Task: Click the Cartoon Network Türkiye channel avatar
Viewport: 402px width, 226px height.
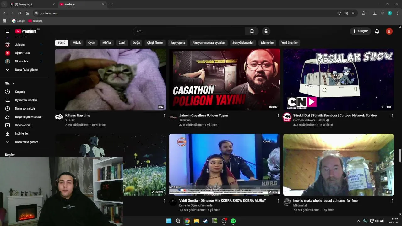Action: pos(287,117)
